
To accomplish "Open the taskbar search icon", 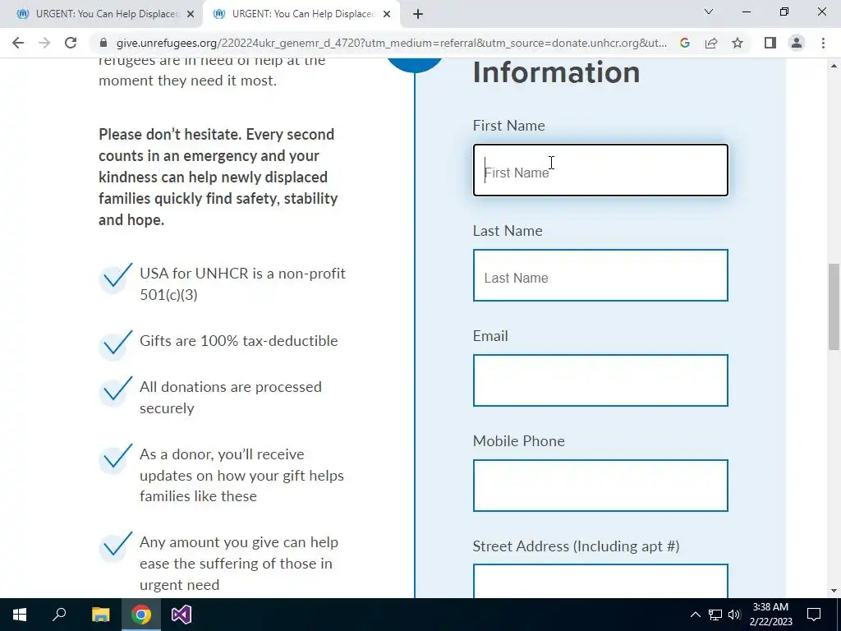I will coord(59,615).
